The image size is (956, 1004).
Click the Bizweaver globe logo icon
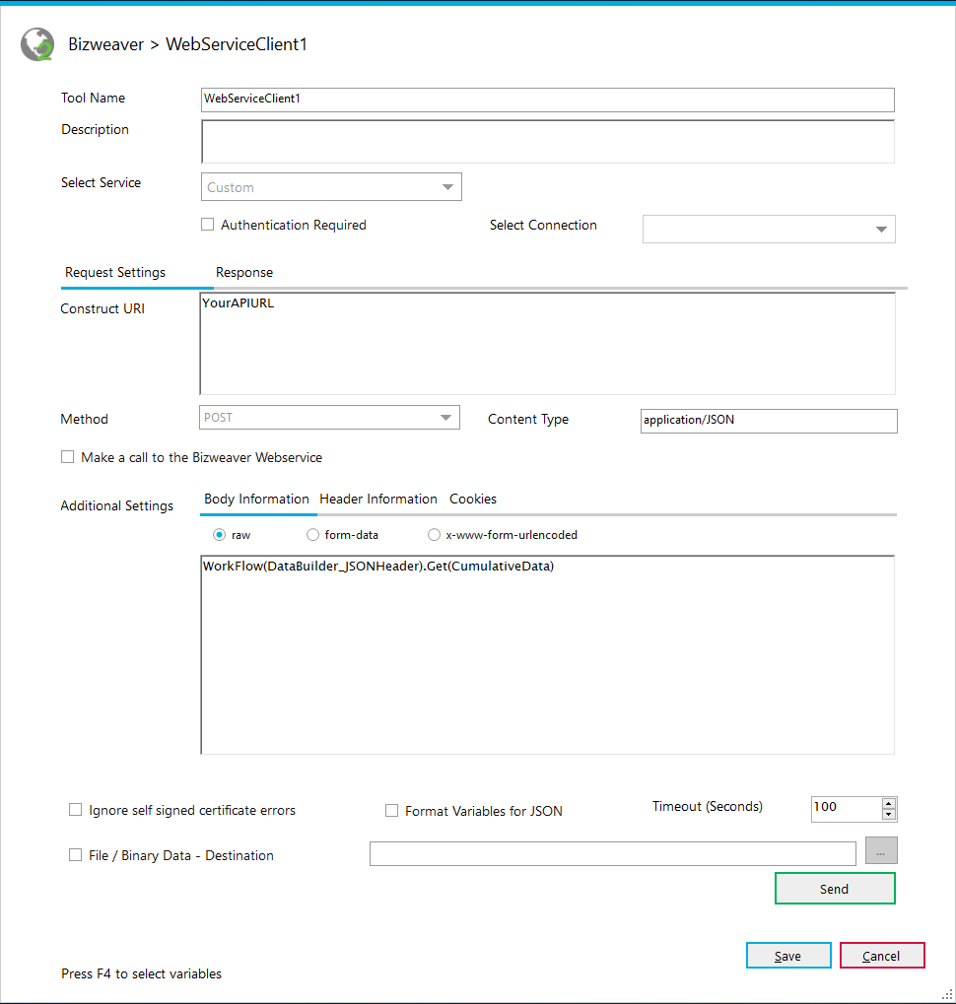[x=37, y=44]
